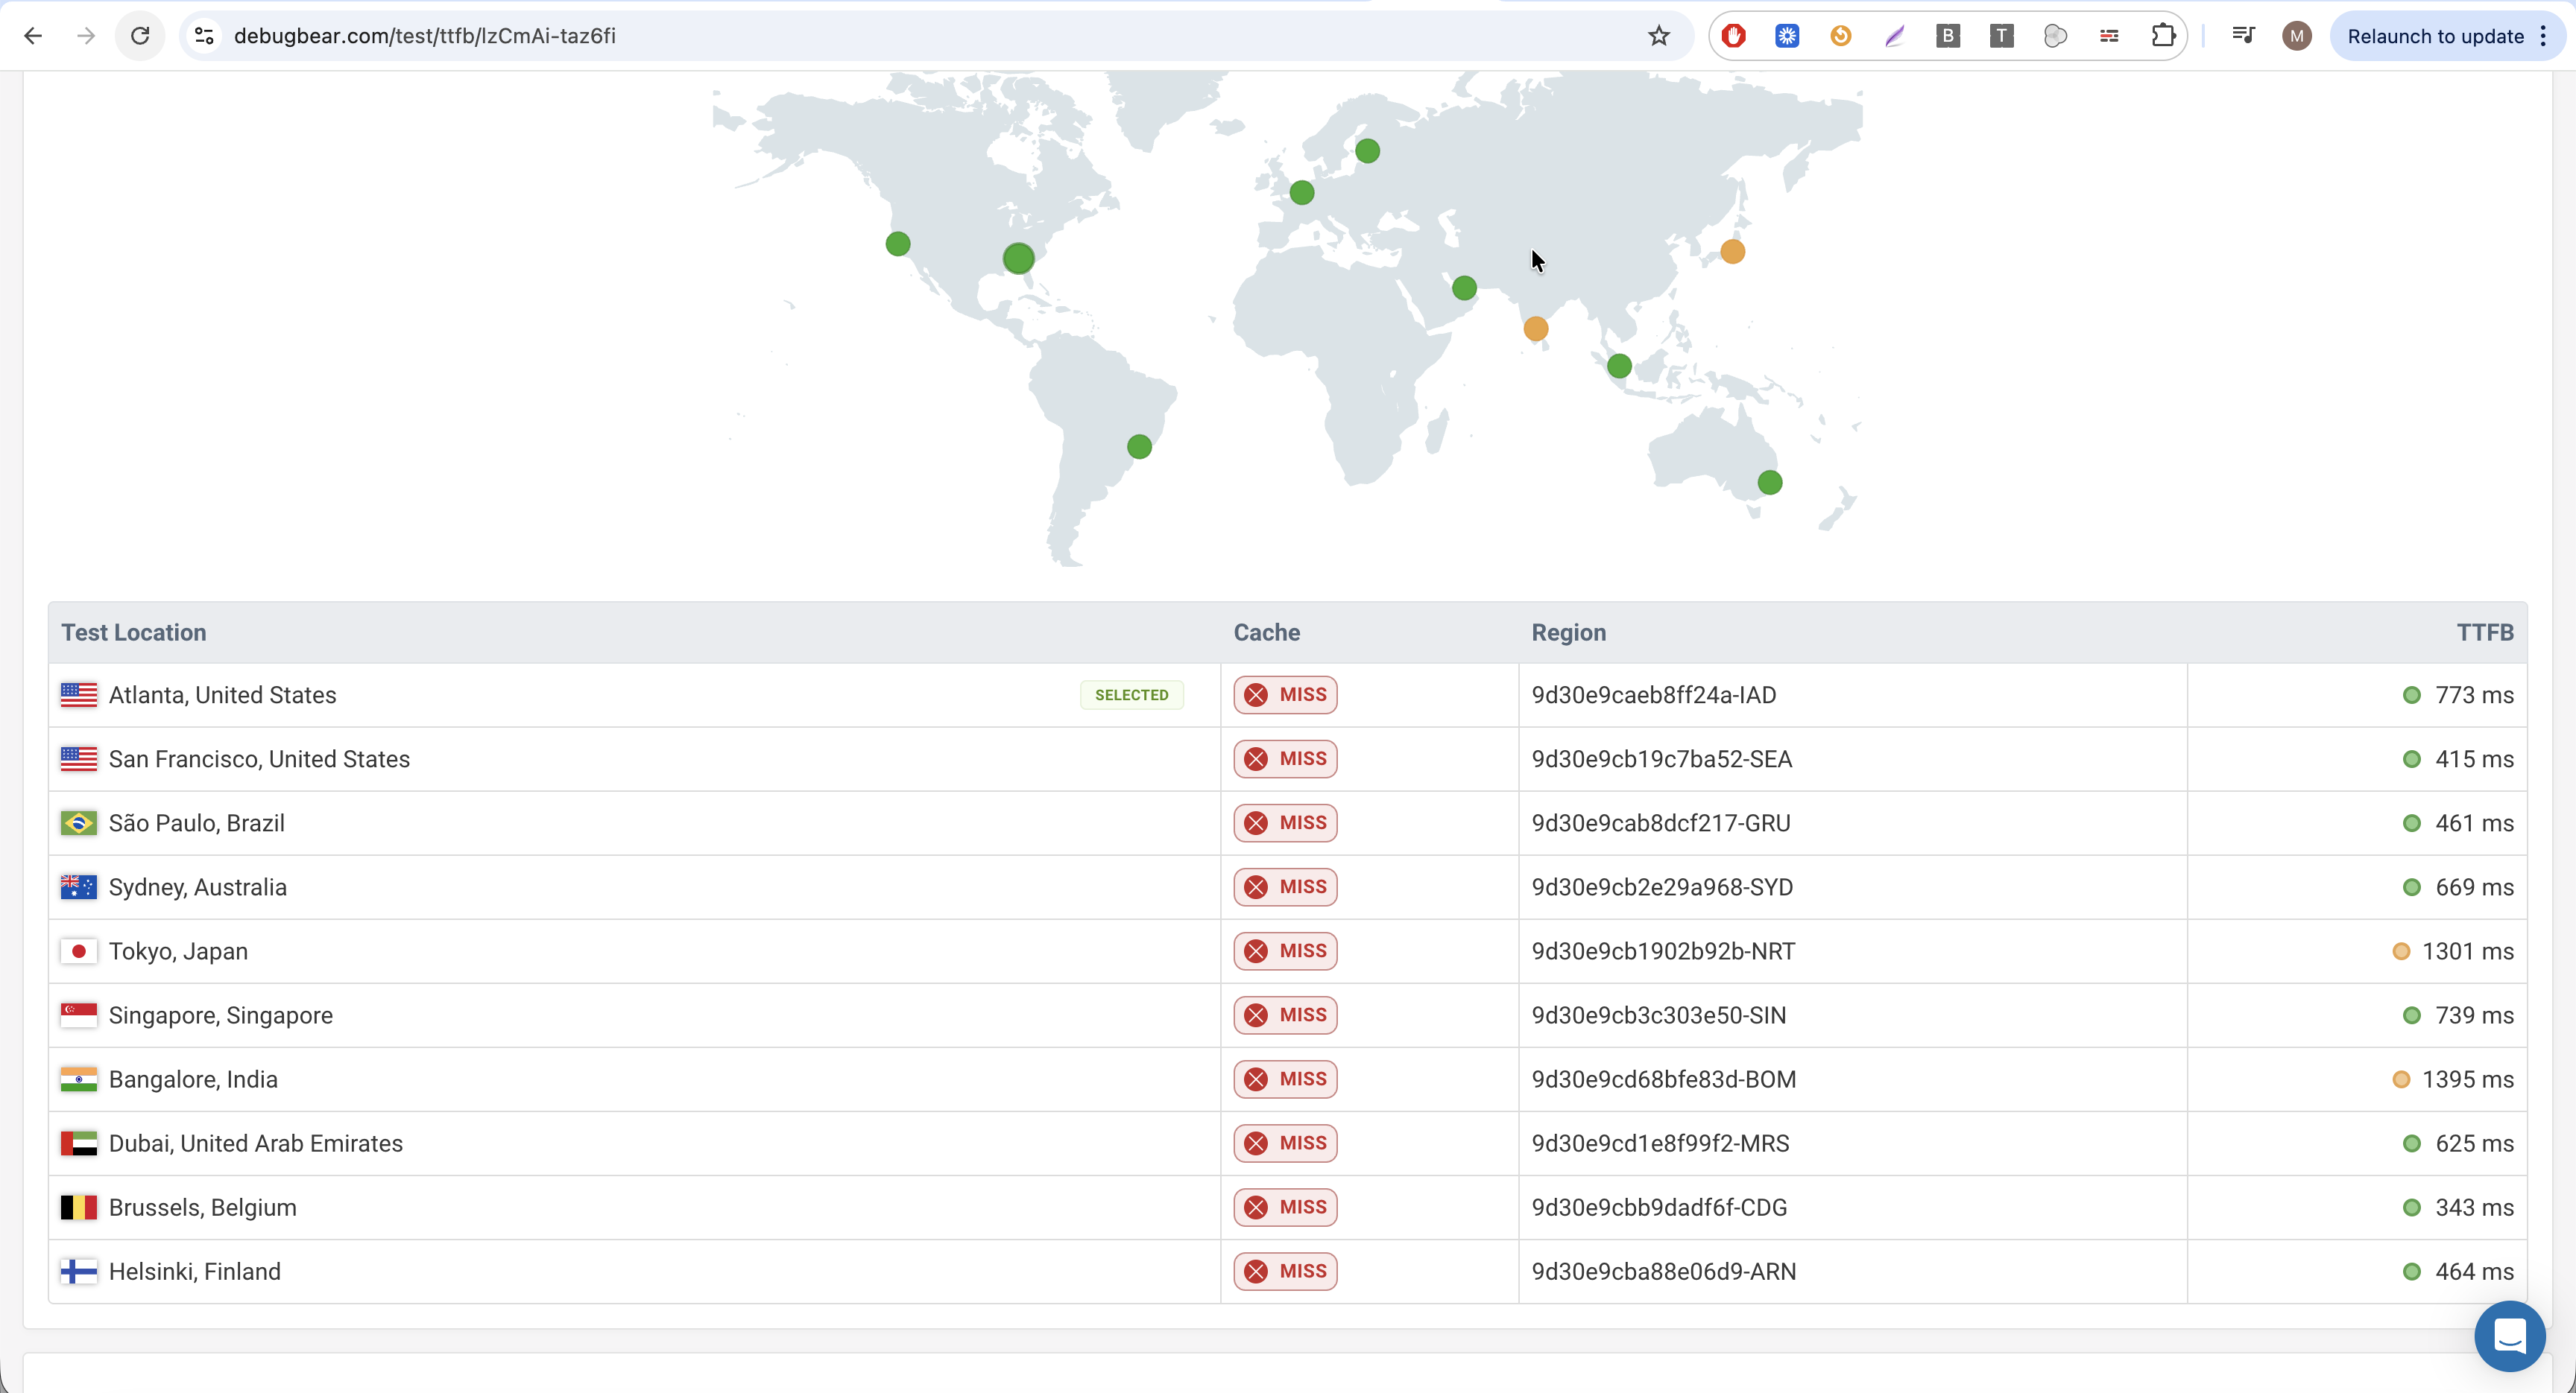Open the Chrome three-dot menu
2576x1393 pixels.
click(x=2544, y=36)
